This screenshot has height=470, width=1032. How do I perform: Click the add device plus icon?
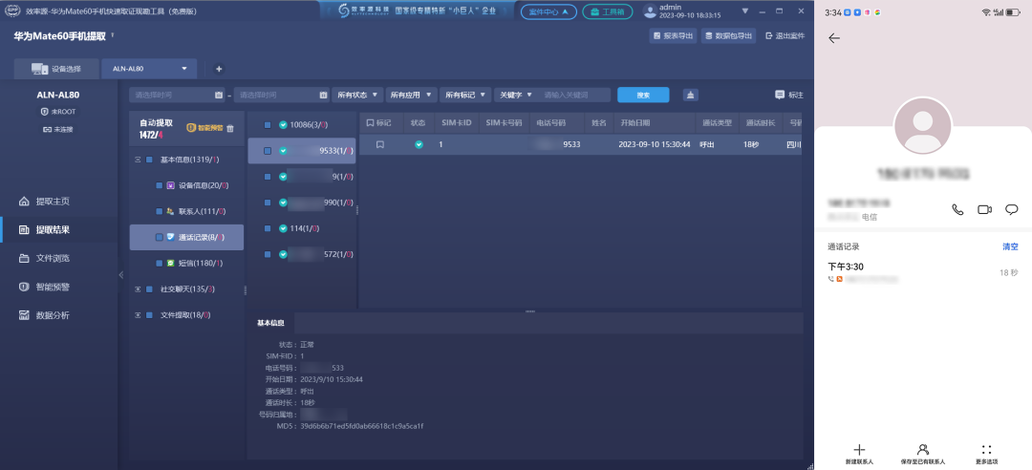pos(219,69)
